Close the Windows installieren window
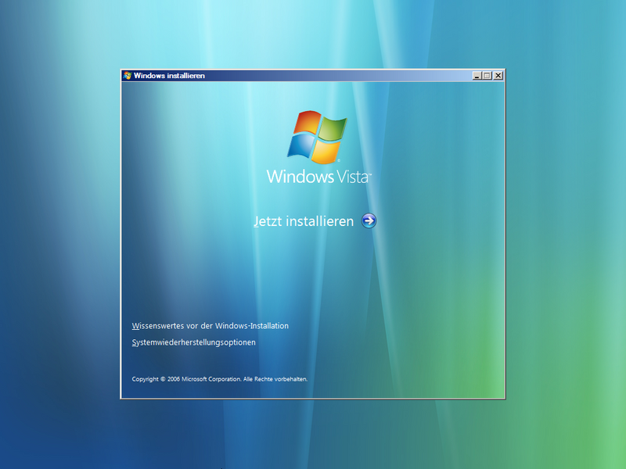The height and width of the screenshot is (469, 626). coord(498,75)
